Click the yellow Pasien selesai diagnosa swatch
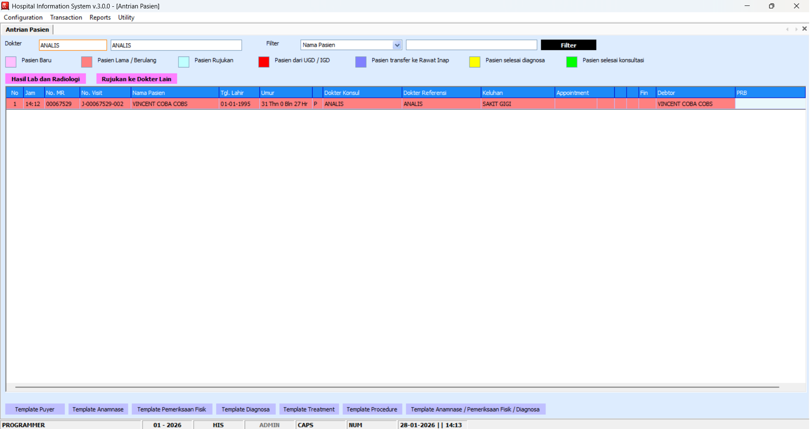 [x=475, y=62]
